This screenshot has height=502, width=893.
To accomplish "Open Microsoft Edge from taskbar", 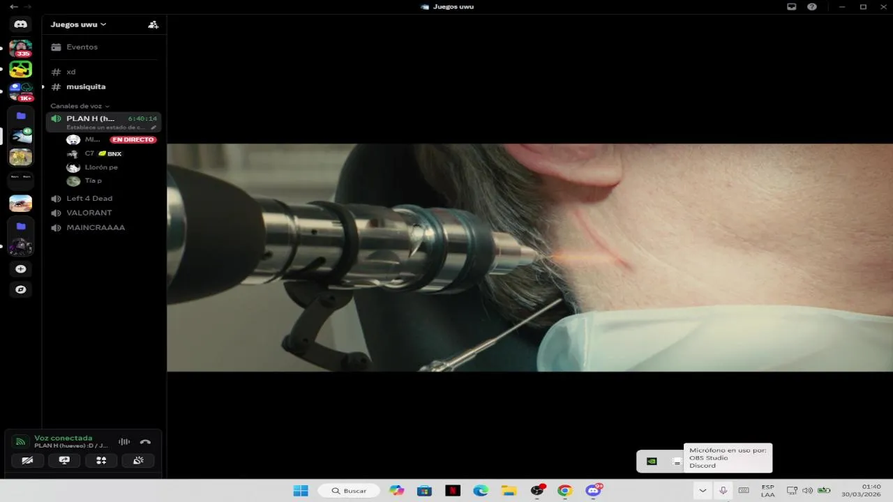I will point(481,491).
